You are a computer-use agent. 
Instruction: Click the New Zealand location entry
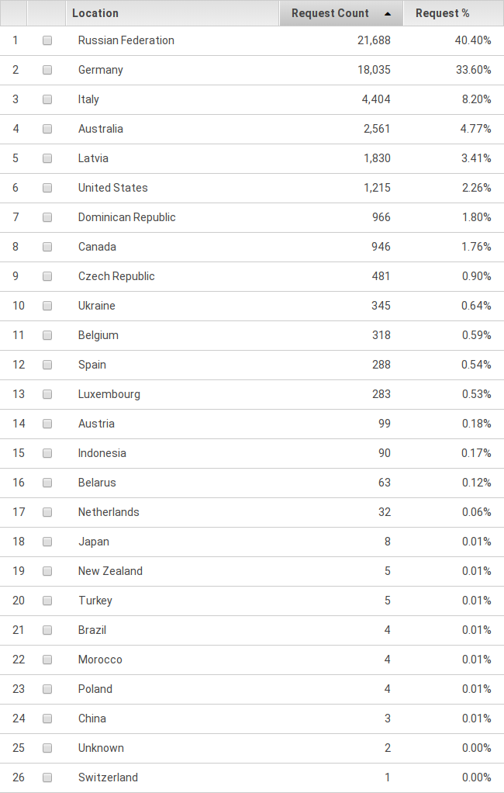[x=110, y=571]
